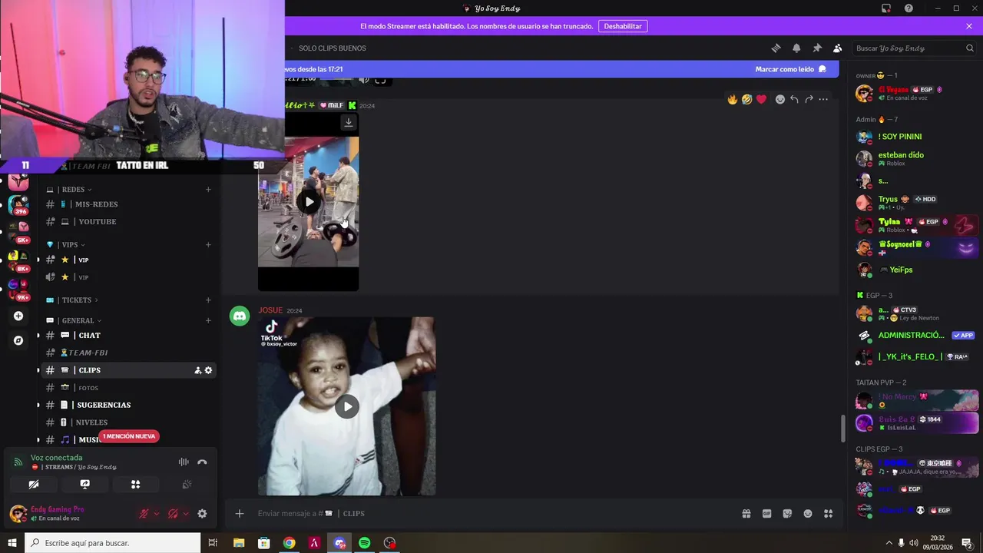The image size is (983, 553).
Task: Open the CHAT channel
Action: [129, 335]
